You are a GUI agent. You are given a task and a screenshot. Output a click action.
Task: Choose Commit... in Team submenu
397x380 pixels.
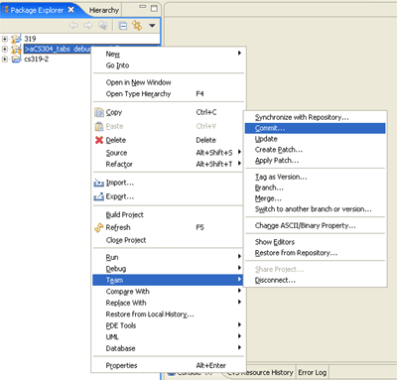pyautogui.click(x=316, y=128)
